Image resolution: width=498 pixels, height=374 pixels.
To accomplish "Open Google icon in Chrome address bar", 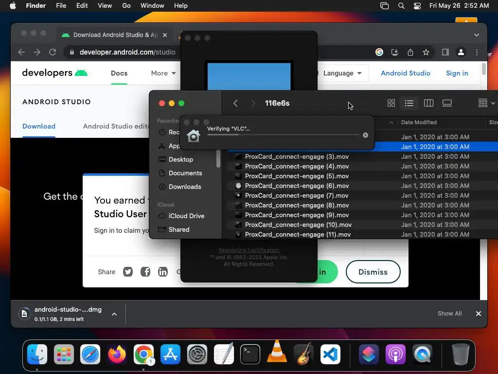I will click(x=379, y=52).
